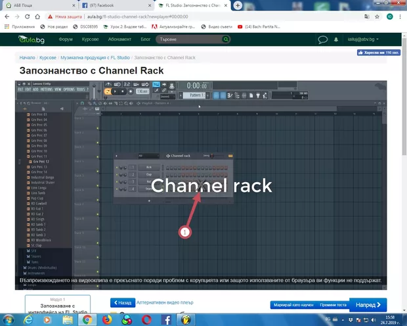The width and height of the screenshot is (407, 326).
Task: Open the Форум navigation item
Action: 66,39
